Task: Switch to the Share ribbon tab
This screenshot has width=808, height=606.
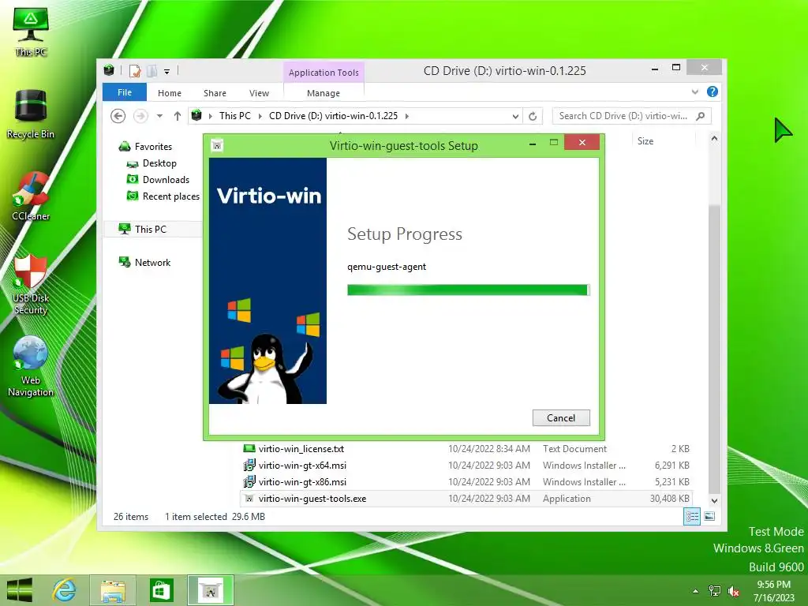Action: [215, 93]
